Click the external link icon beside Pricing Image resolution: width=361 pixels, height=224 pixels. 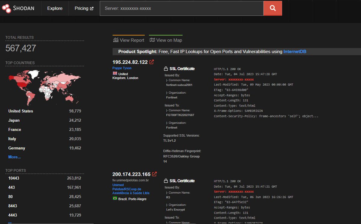coord(91,8)
